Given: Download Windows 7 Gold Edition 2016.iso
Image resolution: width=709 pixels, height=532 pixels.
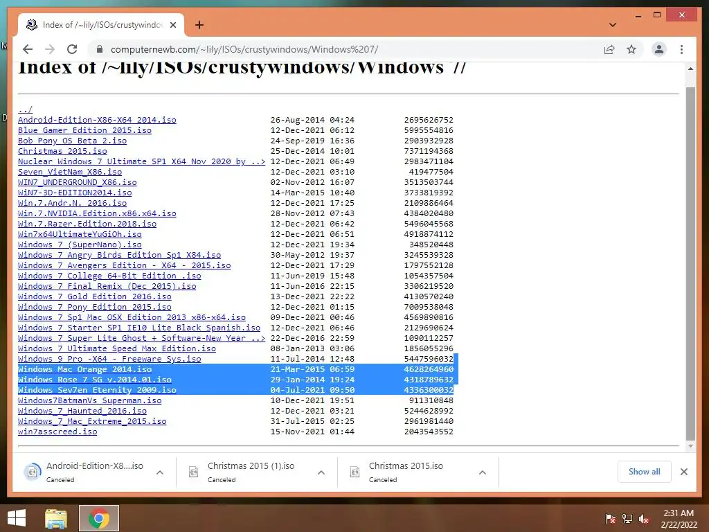Looking at the screenshot, I should tap(94, 296).
